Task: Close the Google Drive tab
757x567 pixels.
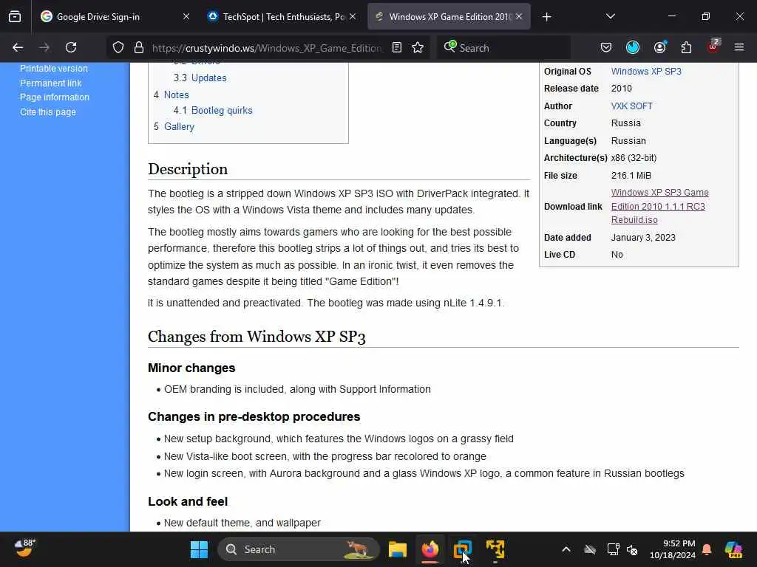Action: point(186,17)
